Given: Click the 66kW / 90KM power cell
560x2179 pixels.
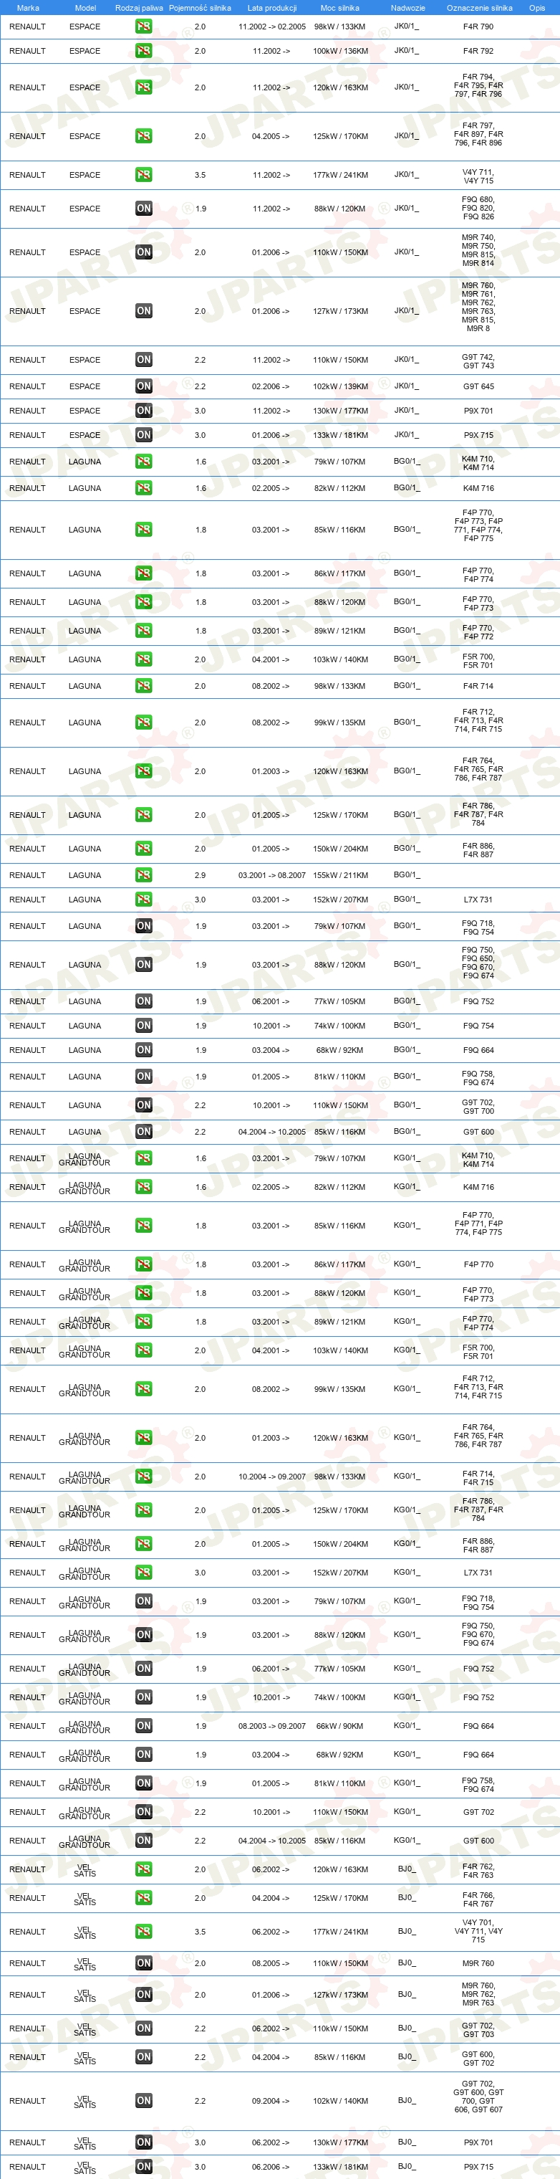Looking at the screenshot, I should point(340,1725).
